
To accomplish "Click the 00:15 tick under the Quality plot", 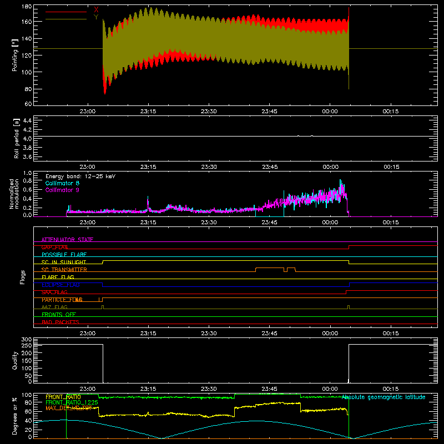I will [391, 389].
